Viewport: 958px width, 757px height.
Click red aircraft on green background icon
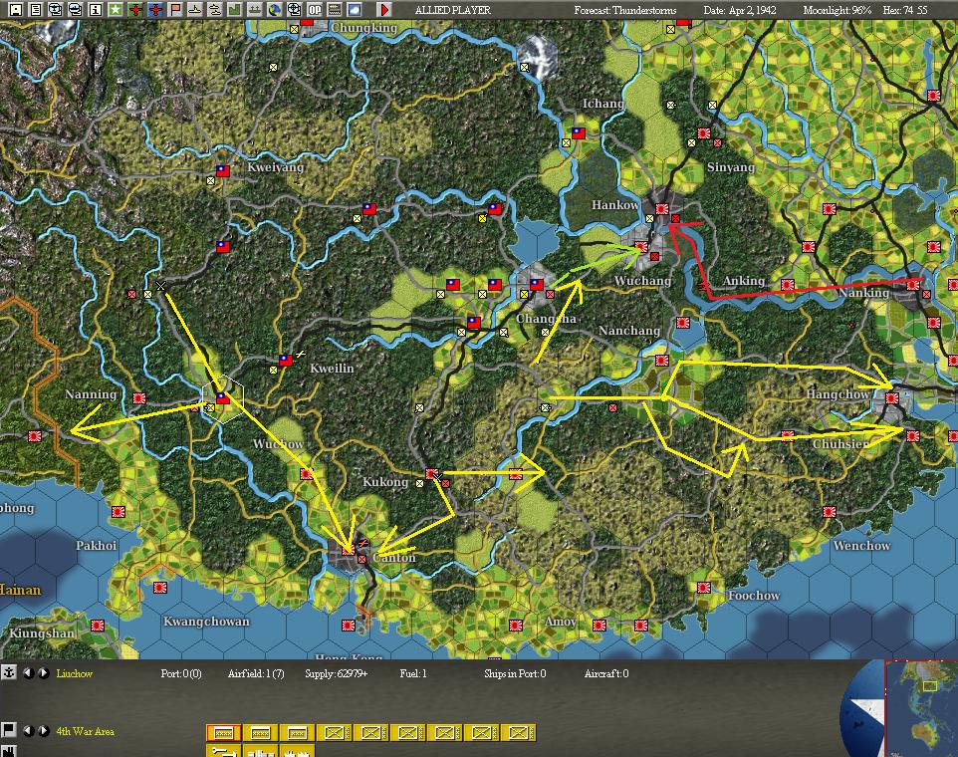(x=135, y=9)
